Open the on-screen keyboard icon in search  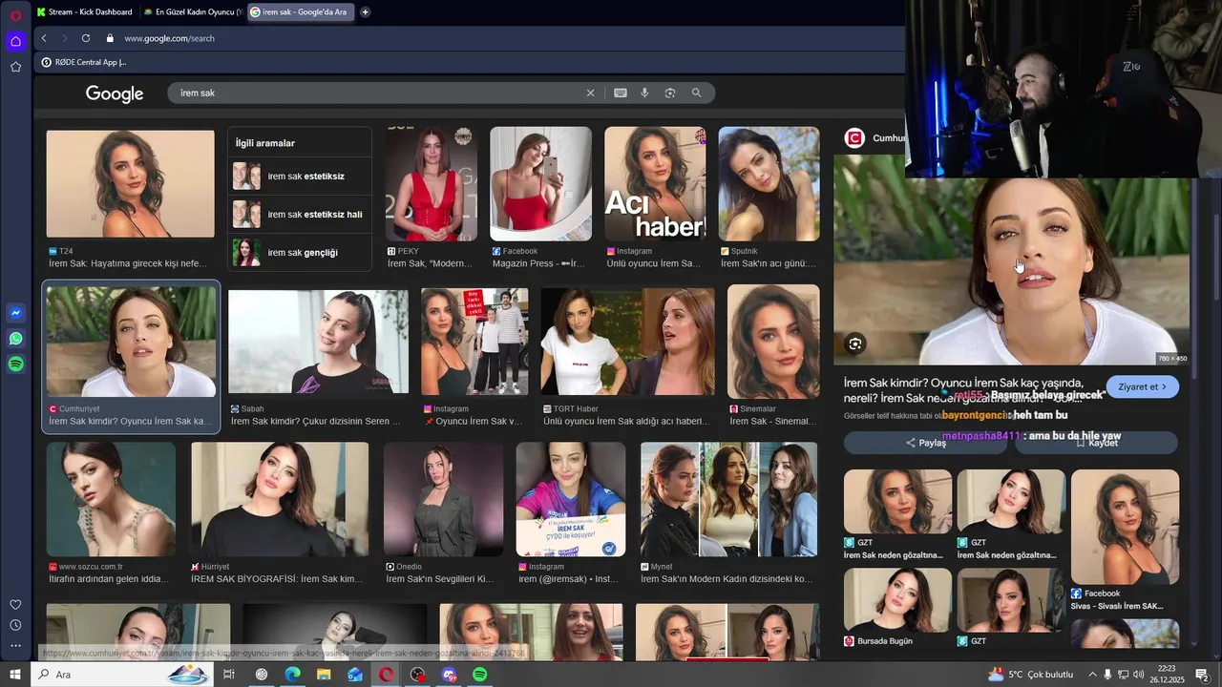(621, 93)
